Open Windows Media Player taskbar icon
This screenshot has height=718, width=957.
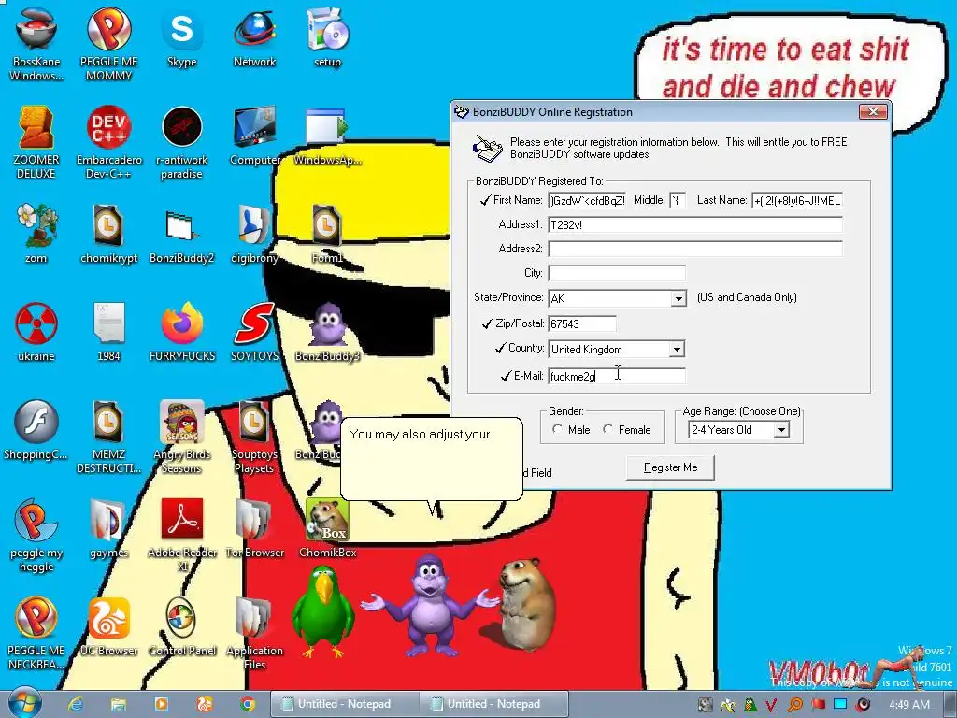(x=161, y=704)
